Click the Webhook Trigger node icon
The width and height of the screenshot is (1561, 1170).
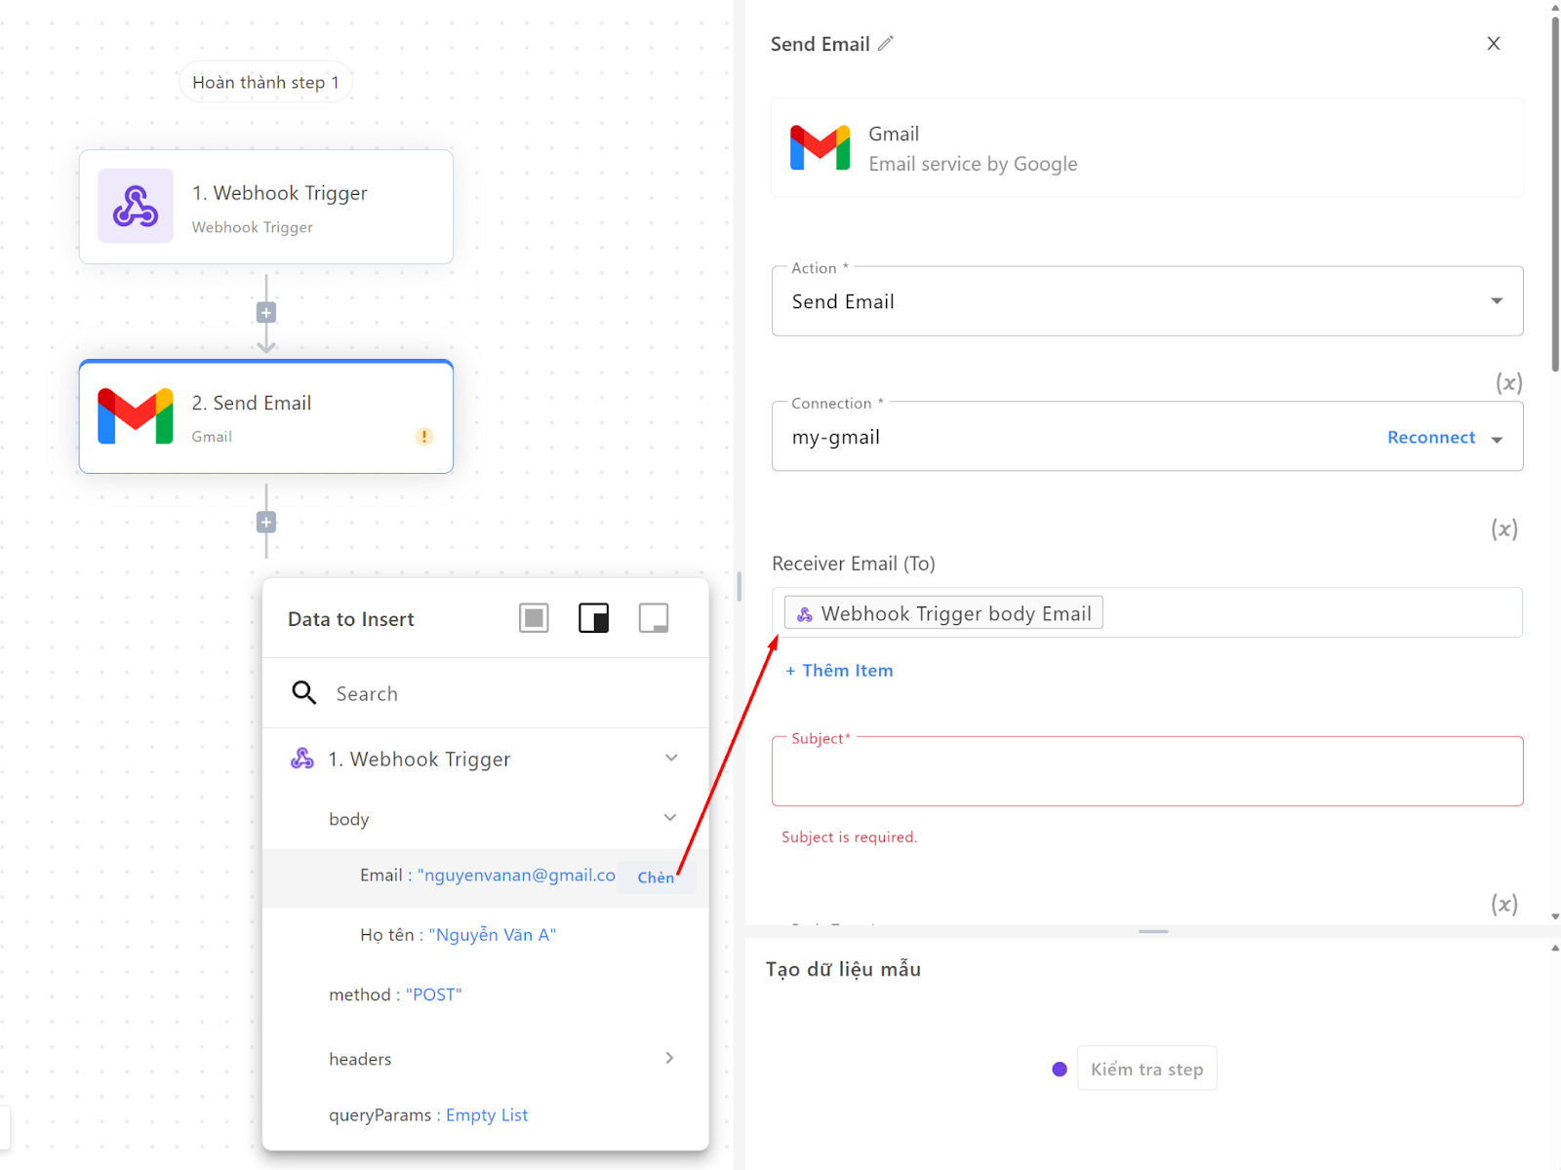point(136,206)
